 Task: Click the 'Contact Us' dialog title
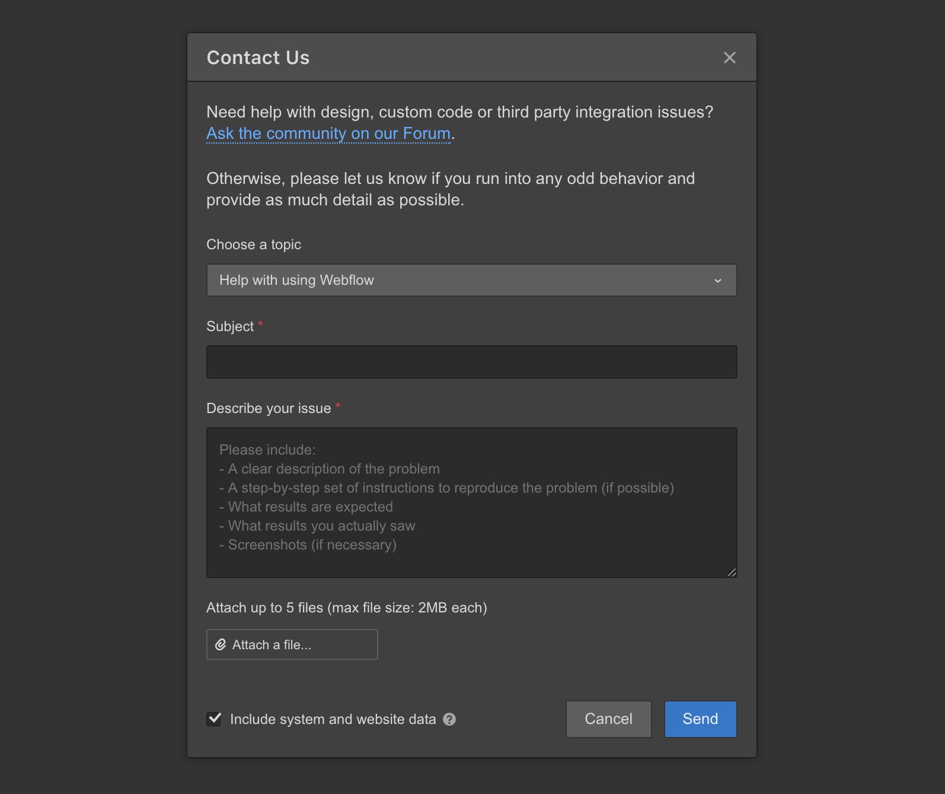coord(258,58)
